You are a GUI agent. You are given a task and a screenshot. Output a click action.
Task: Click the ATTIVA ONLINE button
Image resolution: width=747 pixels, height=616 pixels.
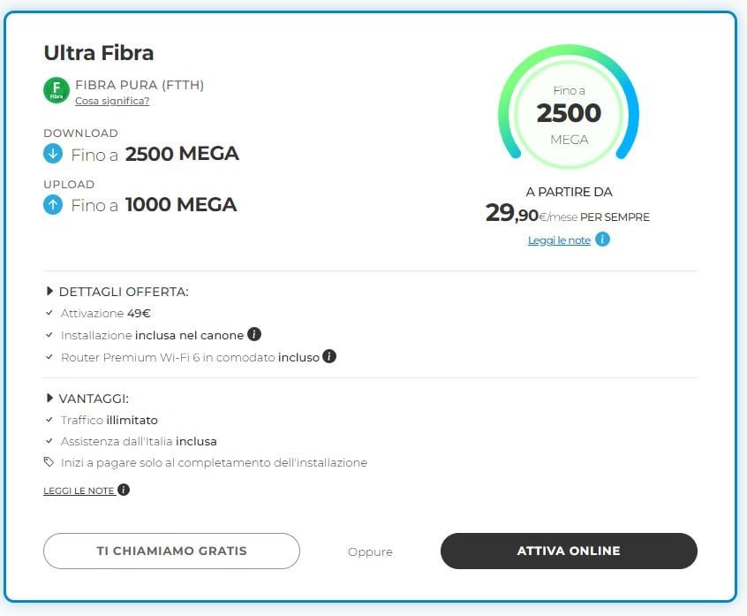coord(569,551)
